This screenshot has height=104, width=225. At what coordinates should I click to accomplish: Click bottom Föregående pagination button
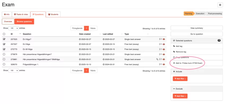pos(77,71)
